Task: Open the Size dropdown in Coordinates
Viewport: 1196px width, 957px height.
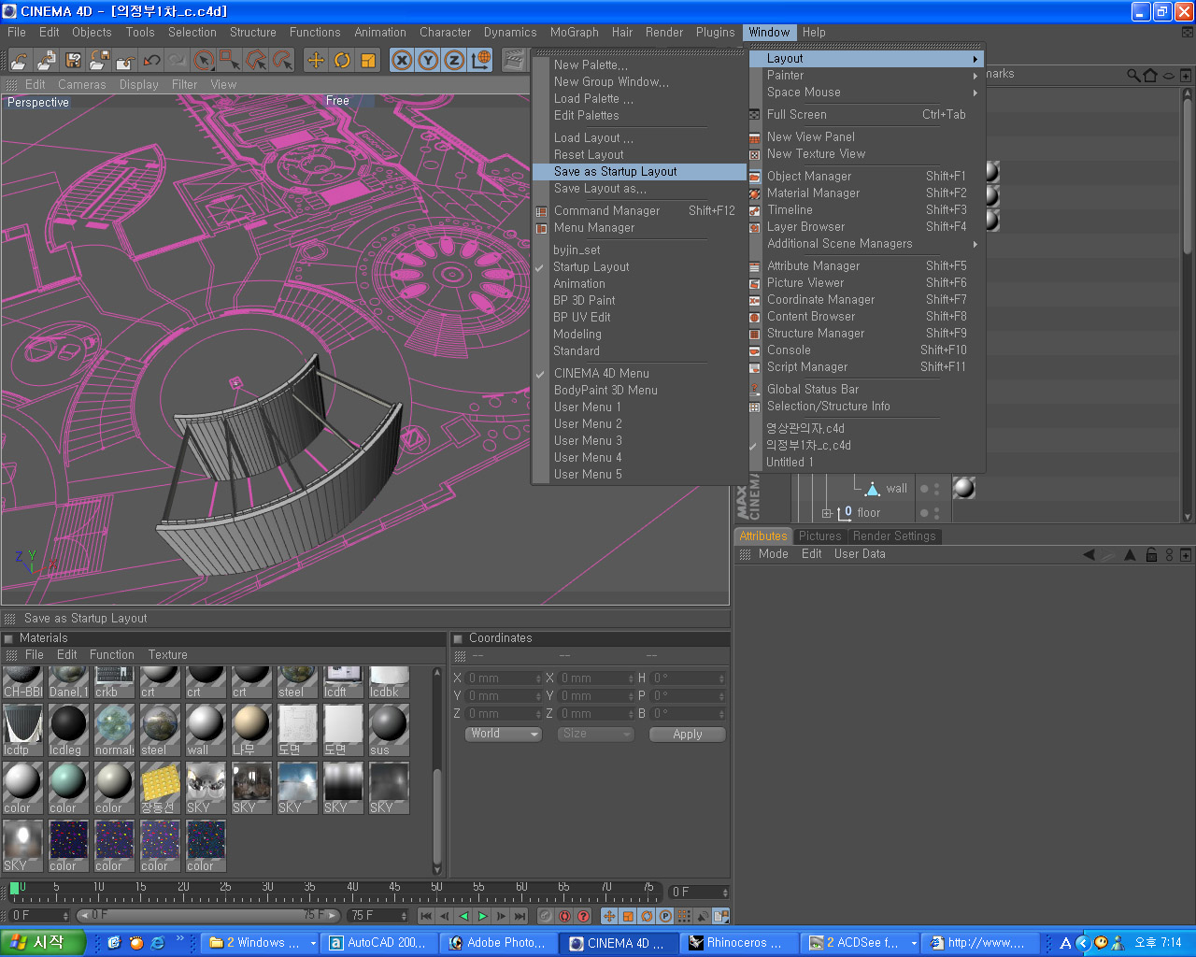Action: pyautogui.click(x=595, y=734)
